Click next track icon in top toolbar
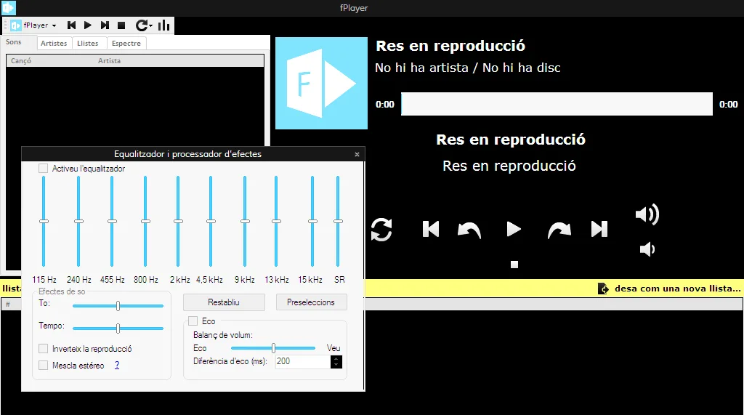Viewport: 744px width, 415px height. tap(105, 25)
